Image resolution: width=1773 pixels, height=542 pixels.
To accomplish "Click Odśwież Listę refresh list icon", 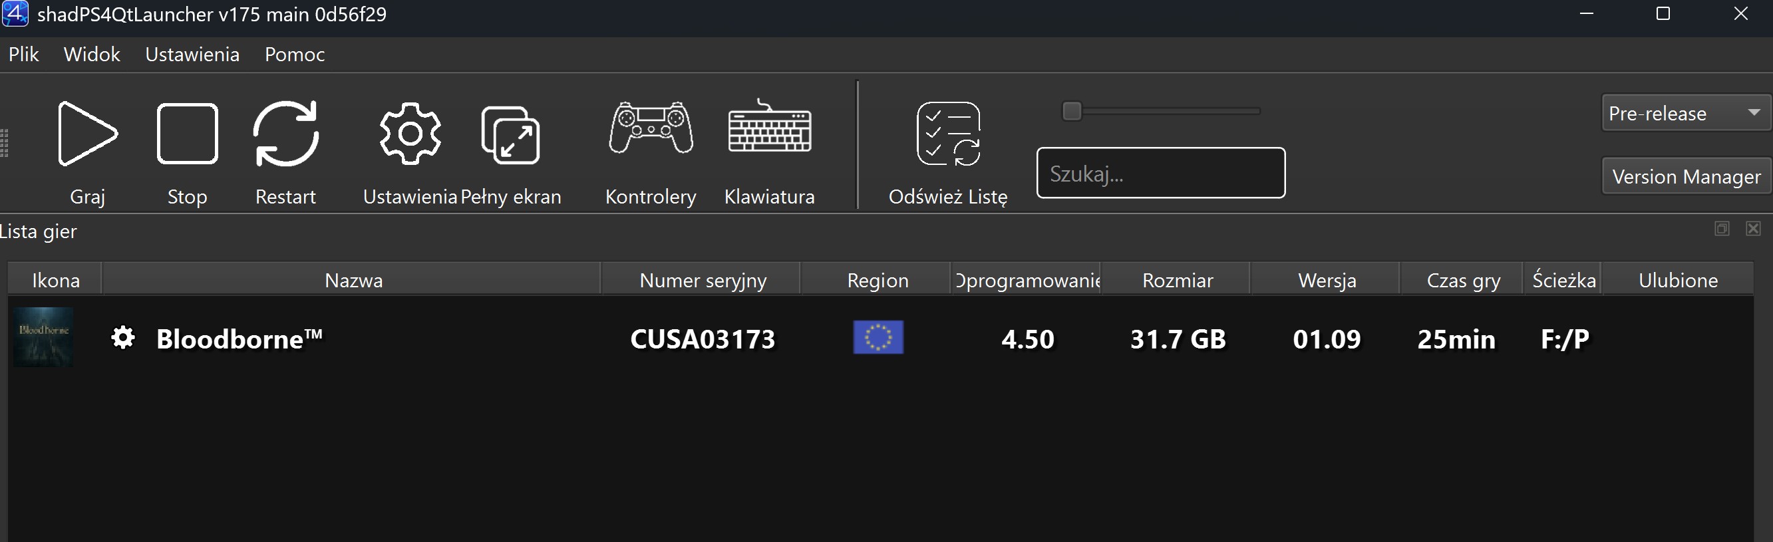I will (x=948, y=134).
